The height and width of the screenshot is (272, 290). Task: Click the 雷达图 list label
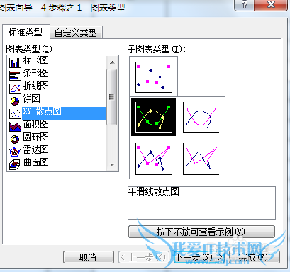pyautogui.click(x=36, y=149)
